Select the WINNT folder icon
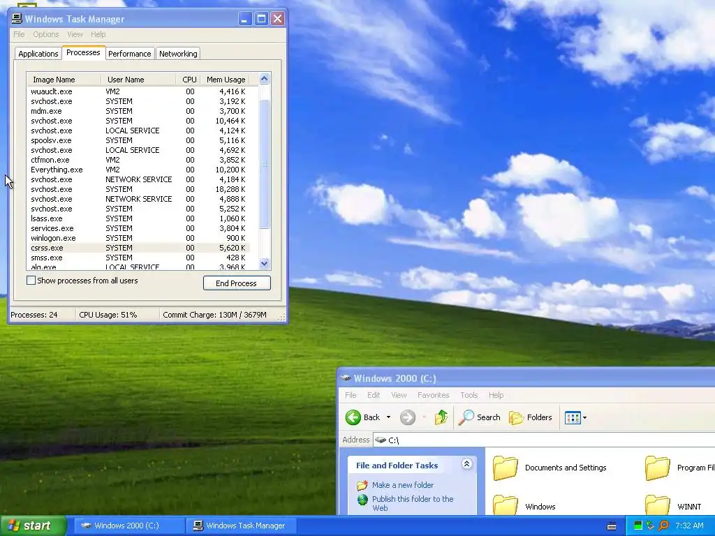 pos(658,505)
